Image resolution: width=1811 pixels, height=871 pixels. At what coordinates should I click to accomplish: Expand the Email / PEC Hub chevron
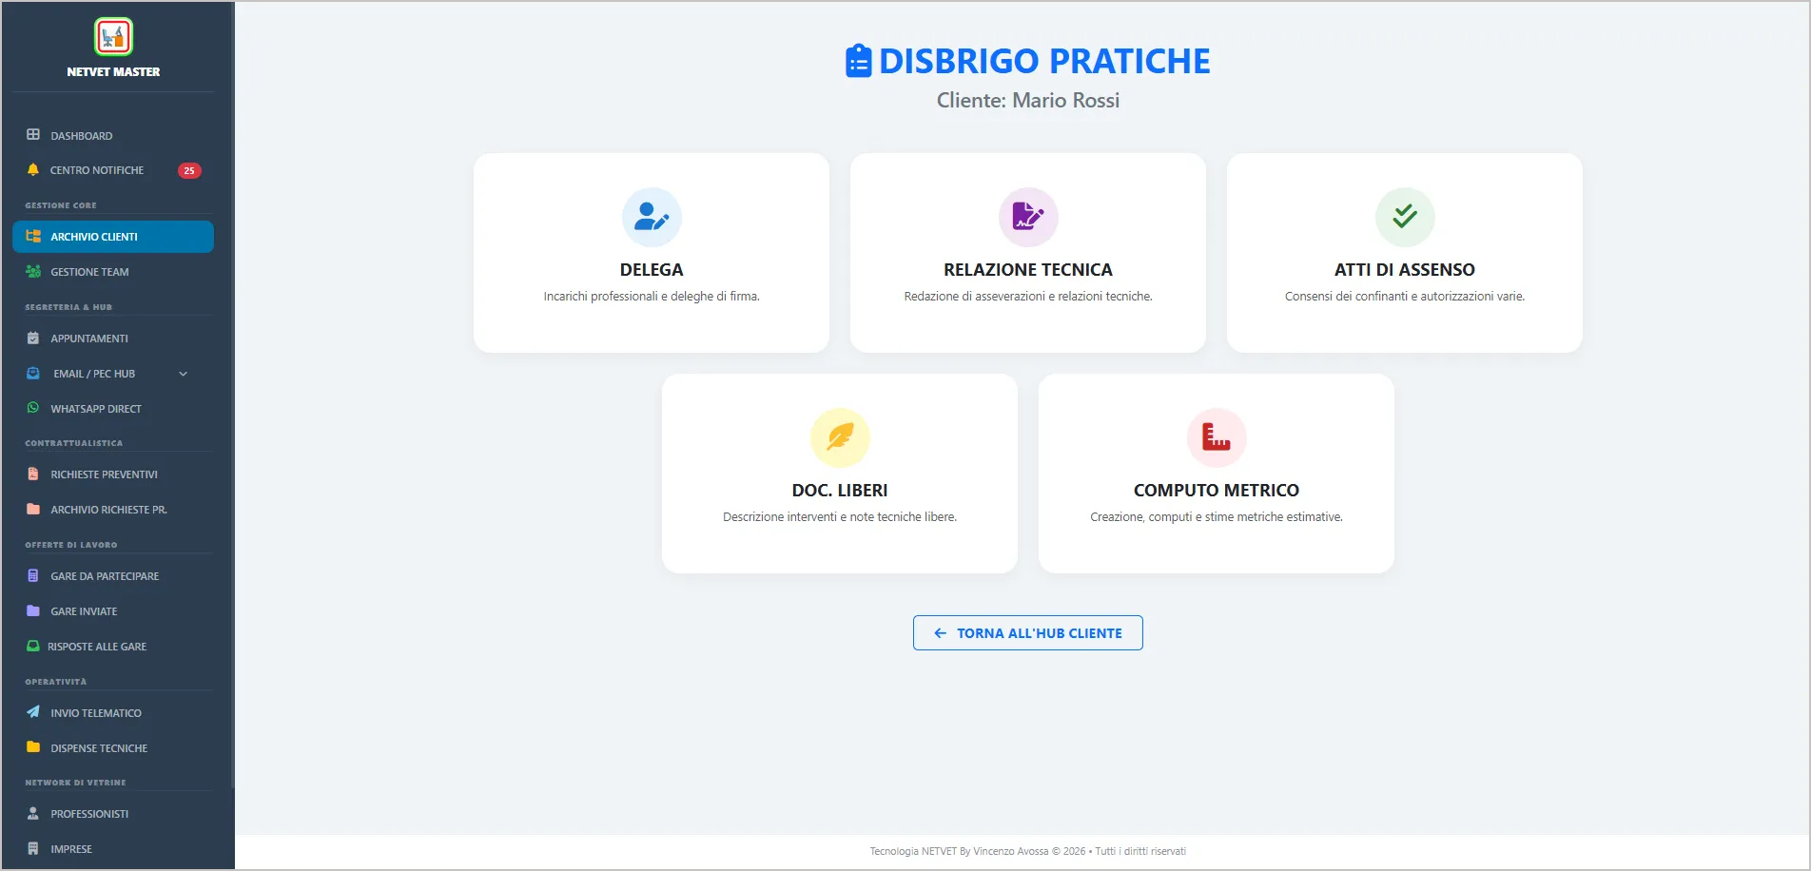click(x=184, y=374)
